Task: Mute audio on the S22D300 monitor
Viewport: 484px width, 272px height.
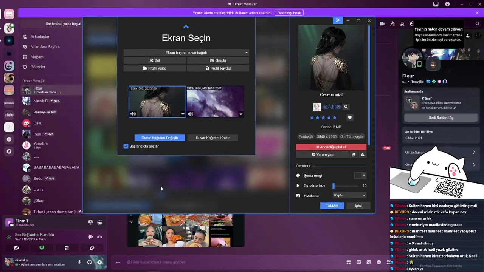Action: click(133, 114)
